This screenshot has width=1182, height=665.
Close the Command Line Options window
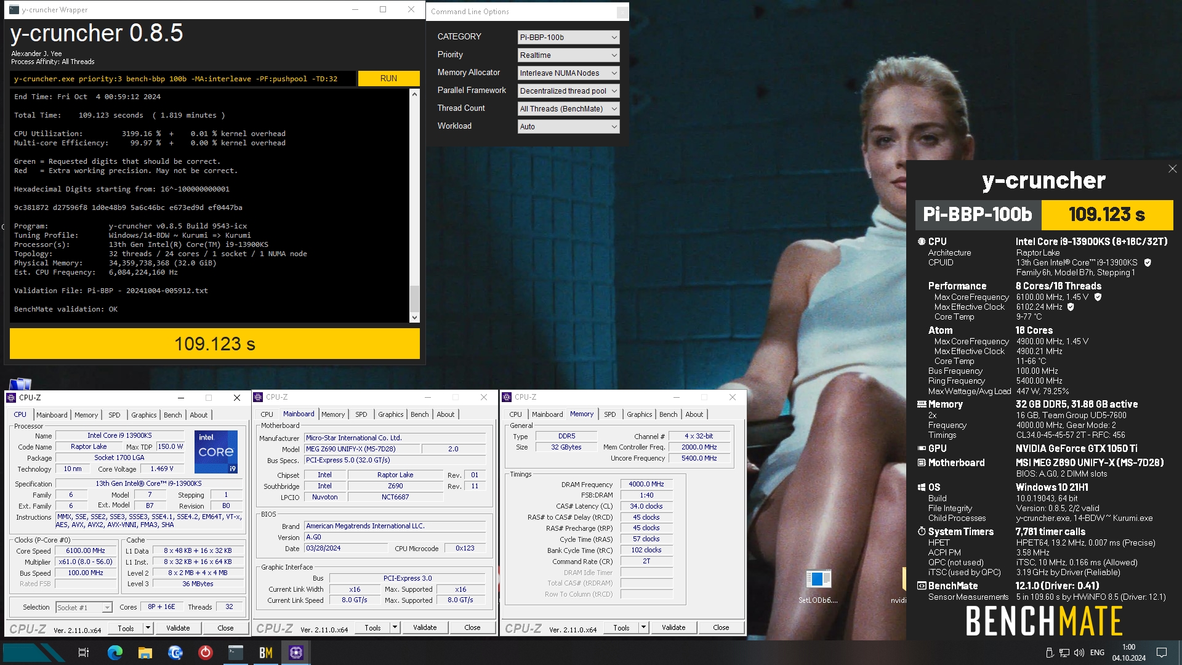click(x=622, y=12)
